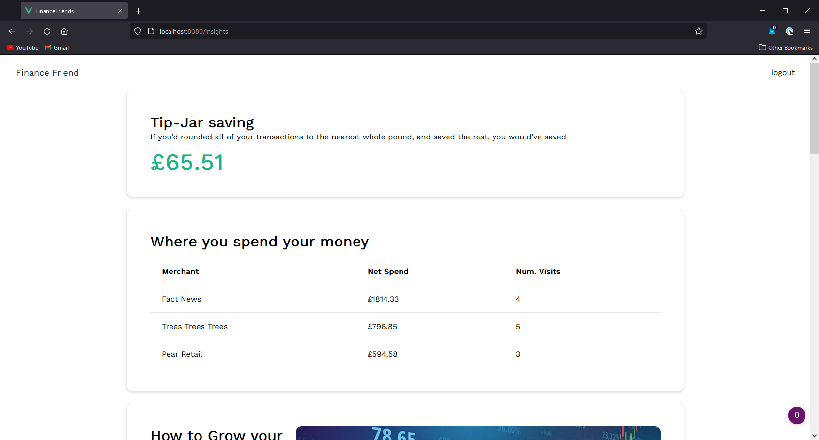This screenshot has width=819, height=440.
Task: Open the tracking protection shield icon
Action: tap(138, 31)
